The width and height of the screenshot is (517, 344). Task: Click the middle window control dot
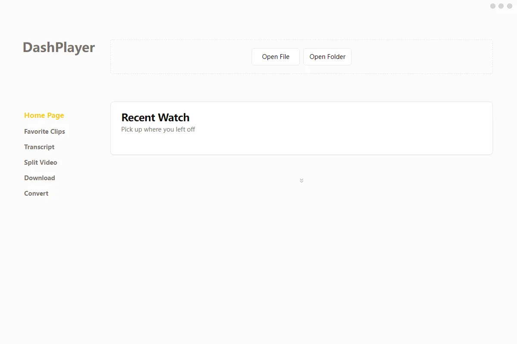[x=501, y=6]
